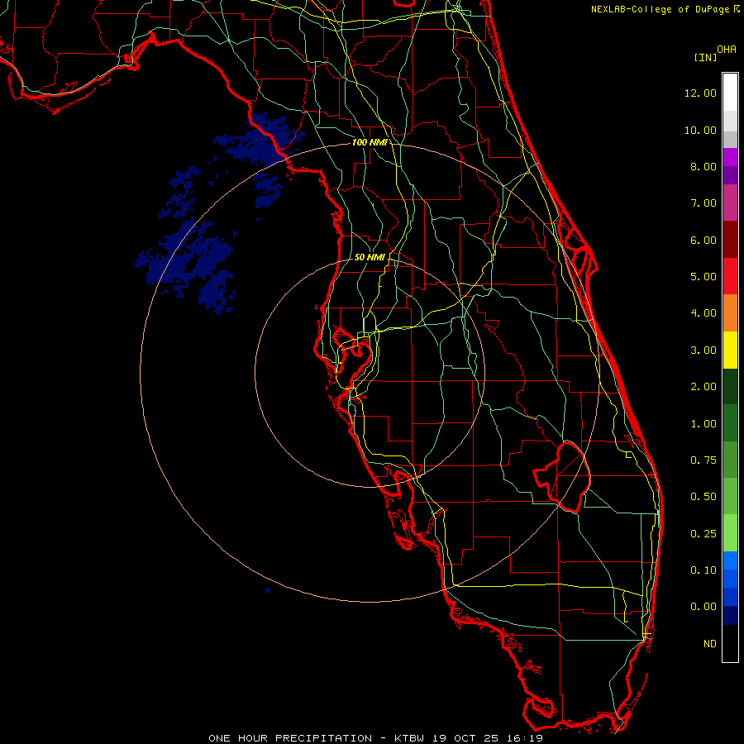Screen dimensions: 744x744
Task: Click the 6.00 legend value
Action: [703, 240]
